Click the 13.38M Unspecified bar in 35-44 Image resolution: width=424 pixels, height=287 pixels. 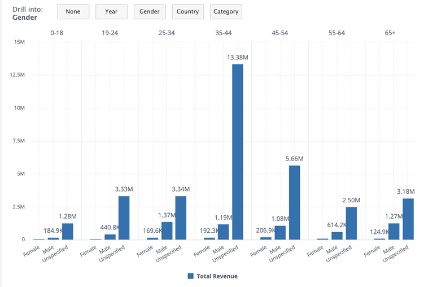(238, 151)
